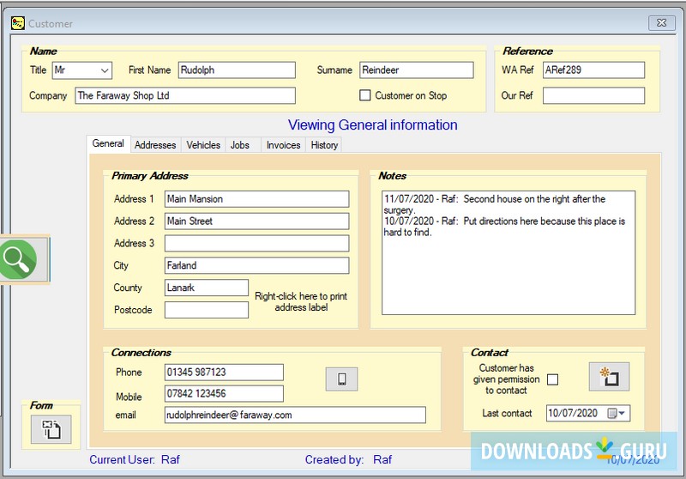Image resolution: width=686 pixels, height=479 pixels.
Task: Tick the Customer on Stop checkbox
Action: [365, 95]
